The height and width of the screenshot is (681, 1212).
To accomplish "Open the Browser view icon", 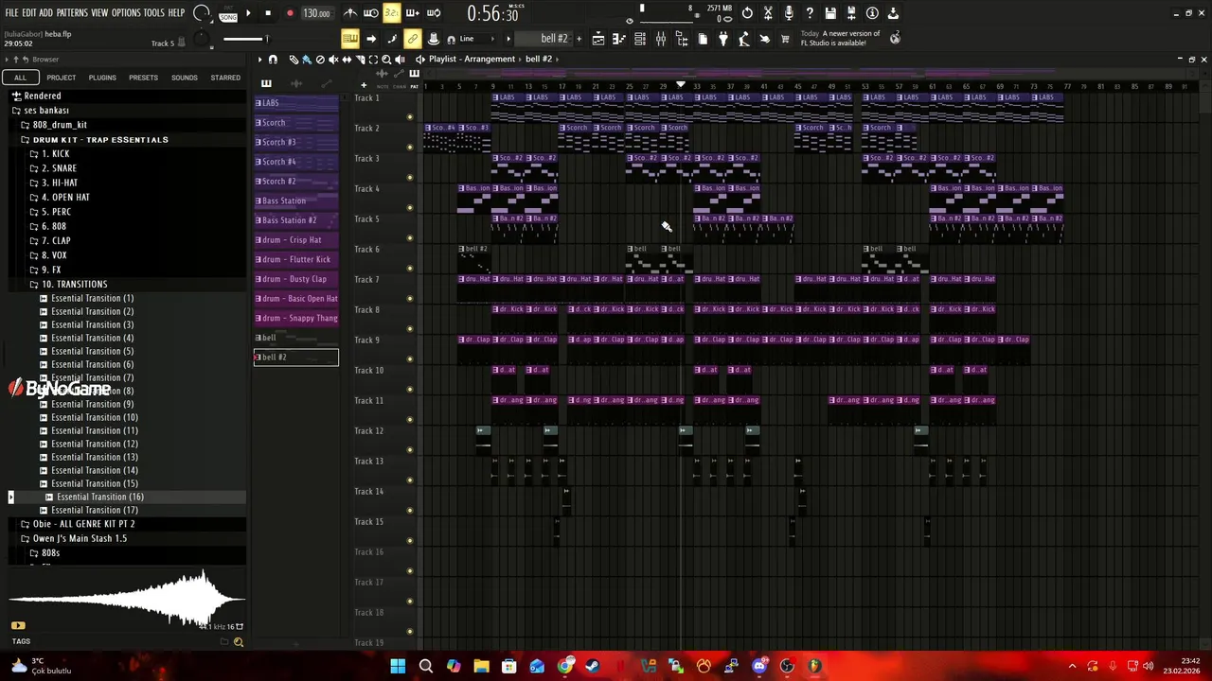I will tap(682, 39).
